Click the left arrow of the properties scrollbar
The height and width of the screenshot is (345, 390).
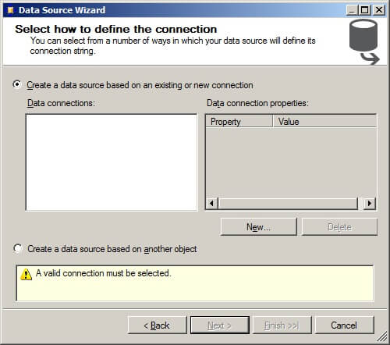point(212,203)
